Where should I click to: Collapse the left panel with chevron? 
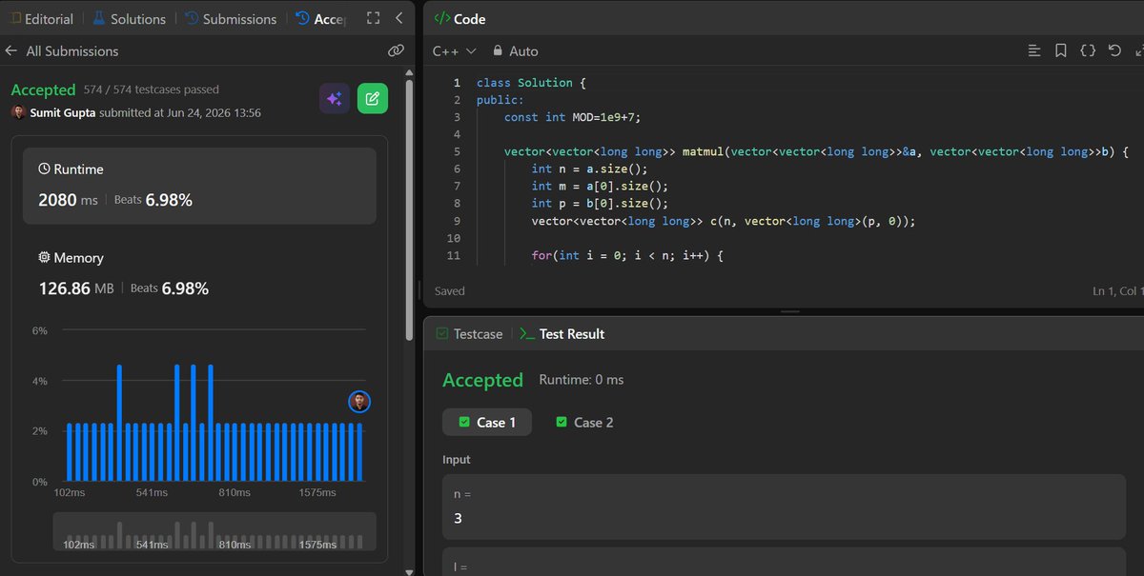(x=398, y=18)
